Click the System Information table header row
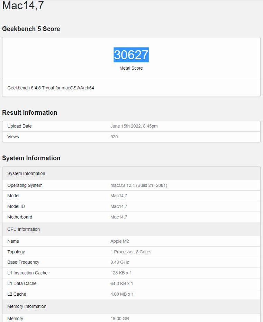 pyautogui.click(x=131, y=173)
